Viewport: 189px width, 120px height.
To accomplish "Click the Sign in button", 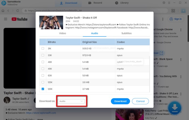I will click(x=176, y=19).
